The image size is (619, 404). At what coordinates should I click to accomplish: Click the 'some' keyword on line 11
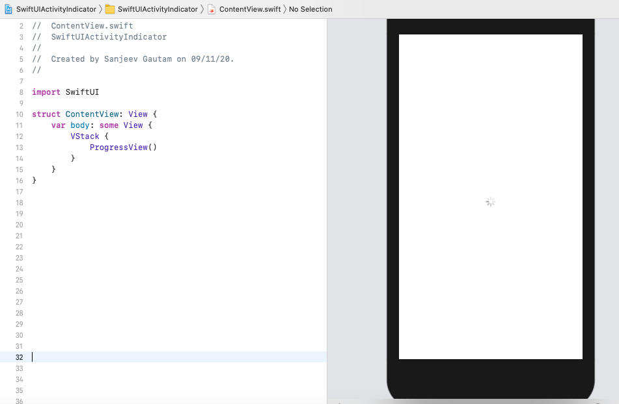pyautogui.click(x=109, y=125)
